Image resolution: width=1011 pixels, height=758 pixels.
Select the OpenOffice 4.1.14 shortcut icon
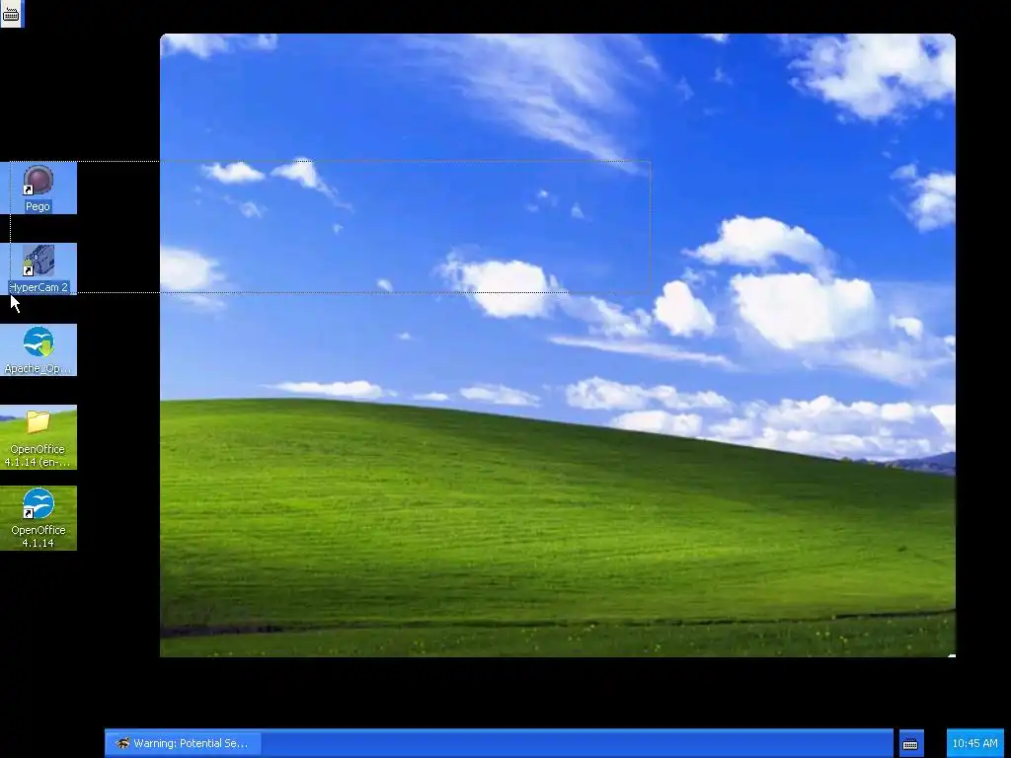tap(39, 503)
